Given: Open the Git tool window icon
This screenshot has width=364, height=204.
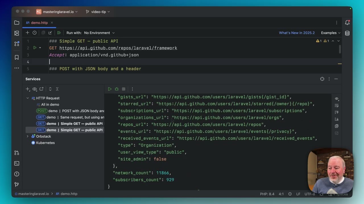Looking at the screenshot, I should tap(17, 184).
